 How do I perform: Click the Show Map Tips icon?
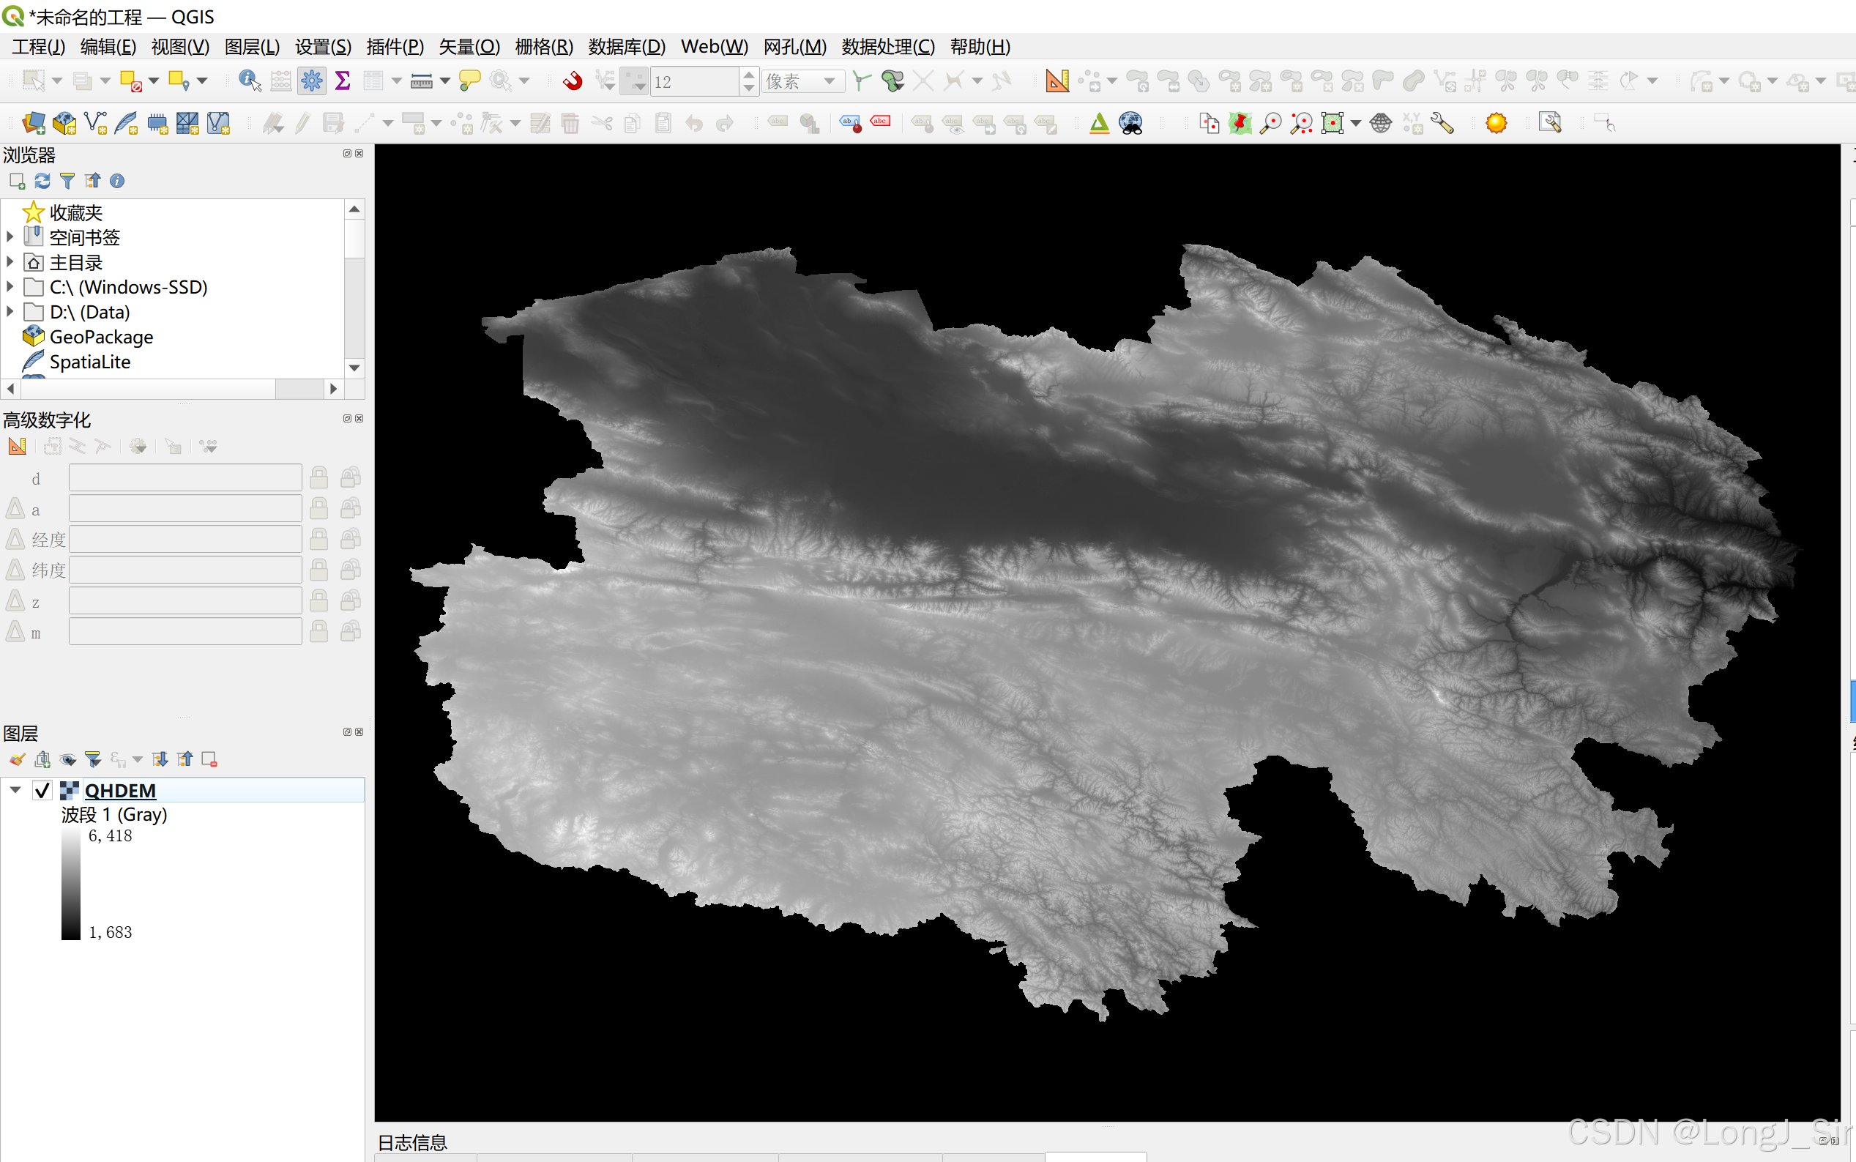[x=469, y=80]
